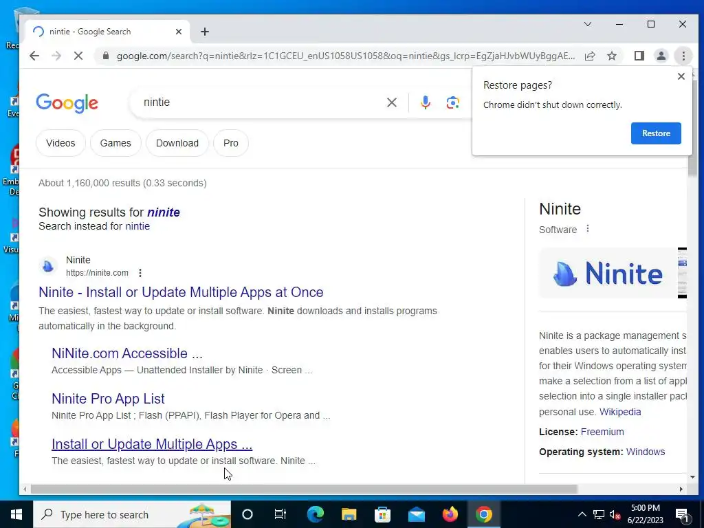
Task: Click in the Google search field
Action: (261, 102)
